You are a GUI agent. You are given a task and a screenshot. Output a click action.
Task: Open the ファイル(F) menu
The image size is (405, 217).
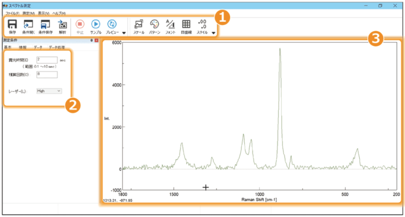(x=13, y=13)
